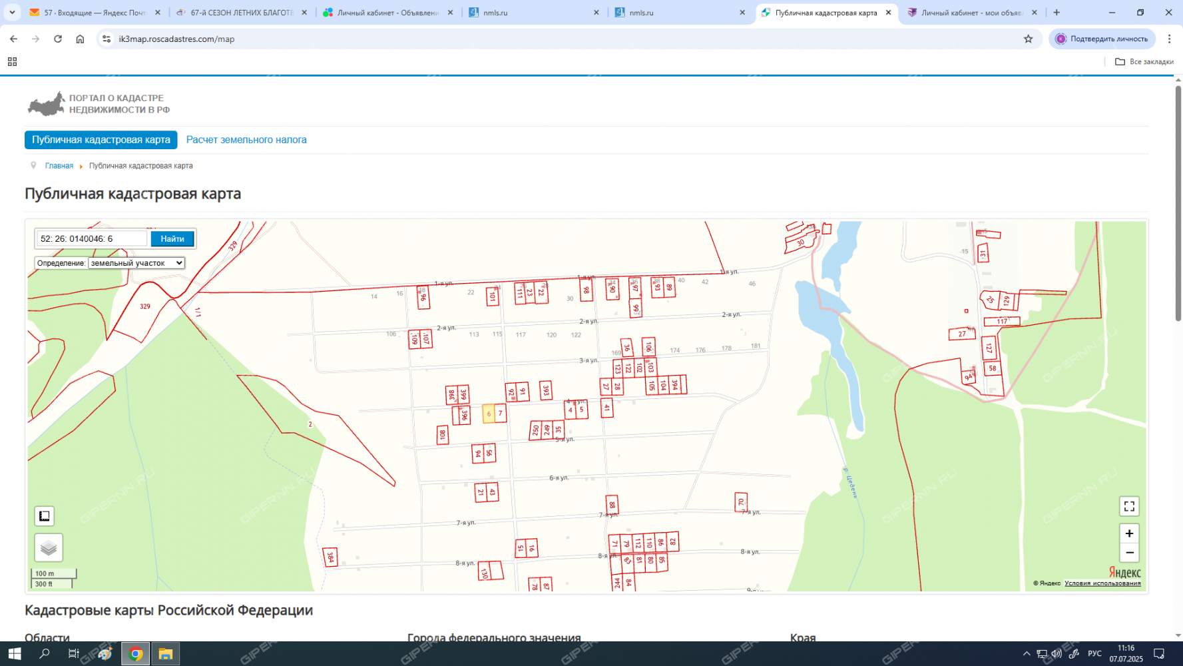Image resolution: width=1183 pixels, height=666 pixels.
Task: Open the browser home page
Action: (x=80, y=39)
